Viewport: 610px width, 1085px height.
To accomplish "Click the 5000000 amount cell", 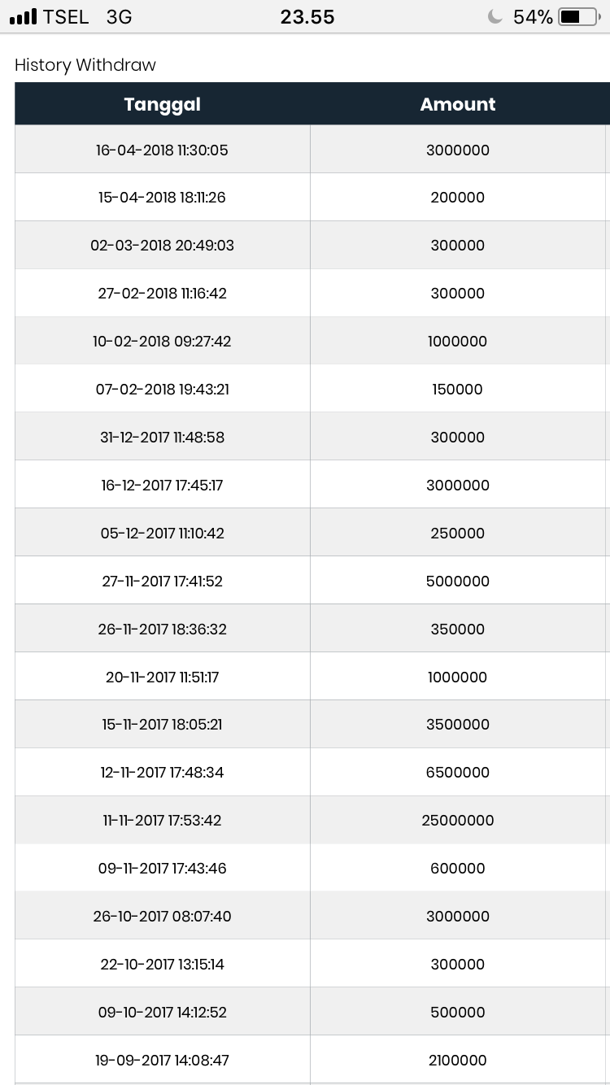I will click(458, 581).
